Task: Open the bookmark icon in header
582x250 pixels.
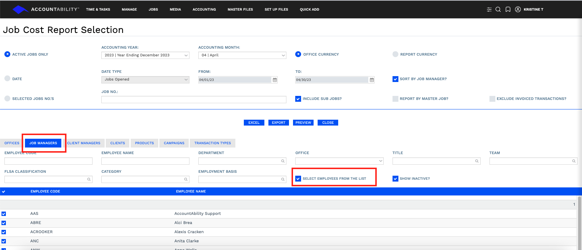Action: [x=508, y=10]
